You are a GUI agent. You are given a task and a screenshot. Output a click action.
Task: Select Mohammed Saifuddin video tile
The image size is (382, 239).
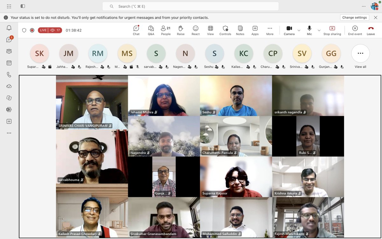pyautogui.click(x=236, y=217)
